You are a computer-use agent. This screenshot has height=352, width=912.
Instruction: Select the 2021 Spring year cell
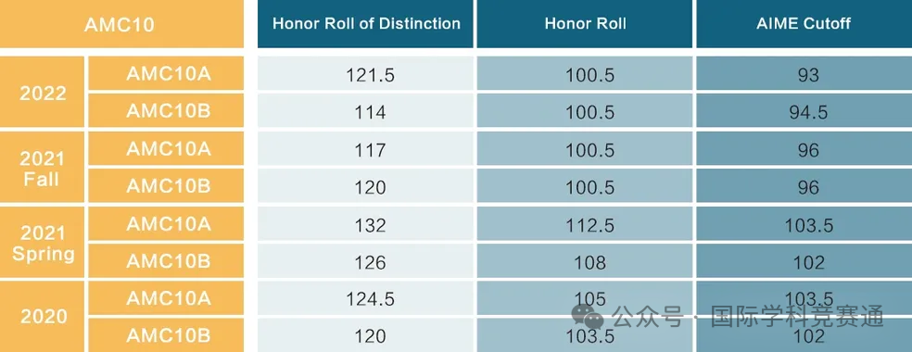[x=43, y=242]
